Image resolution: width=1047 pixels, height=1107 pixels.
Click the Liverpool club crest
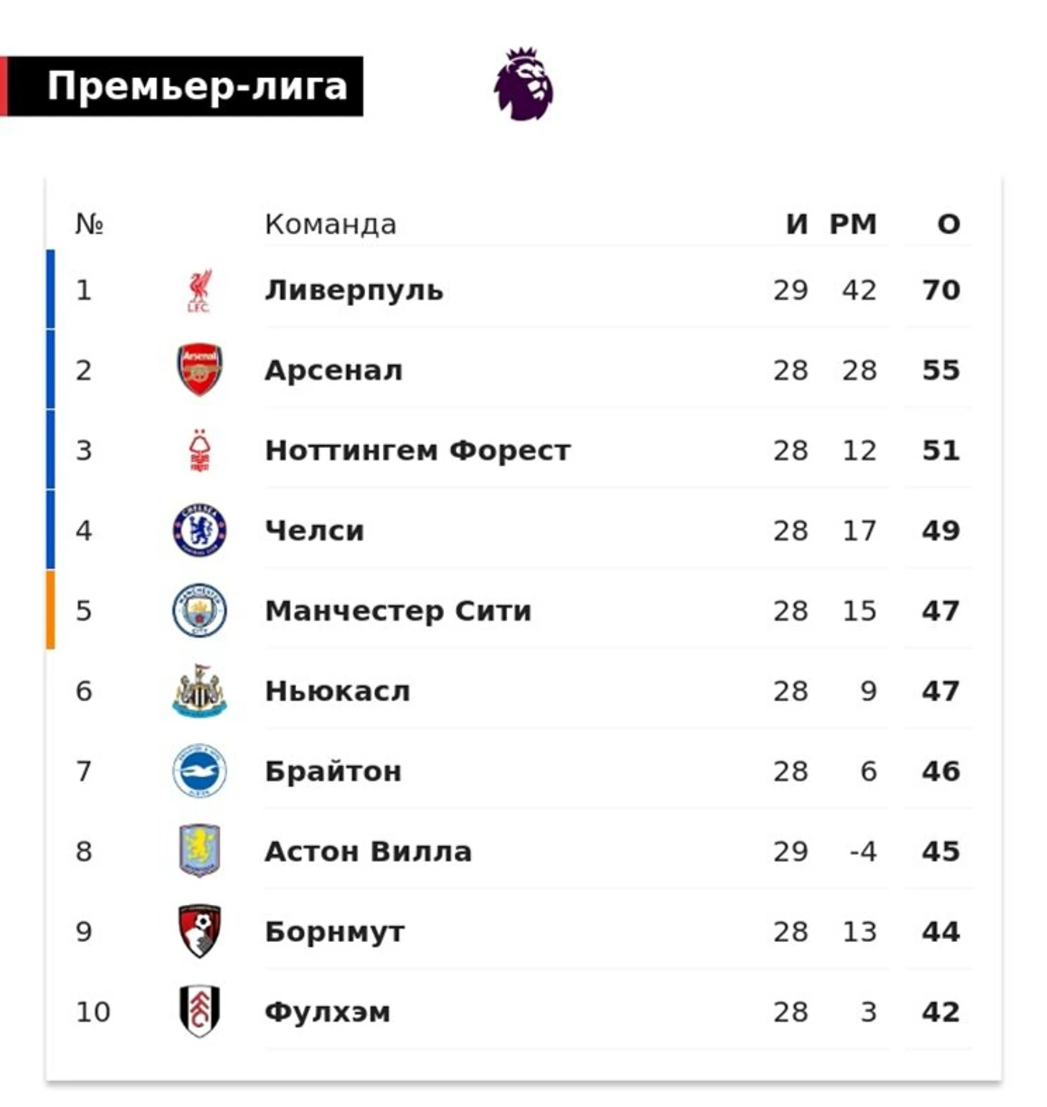click(199, 290)
